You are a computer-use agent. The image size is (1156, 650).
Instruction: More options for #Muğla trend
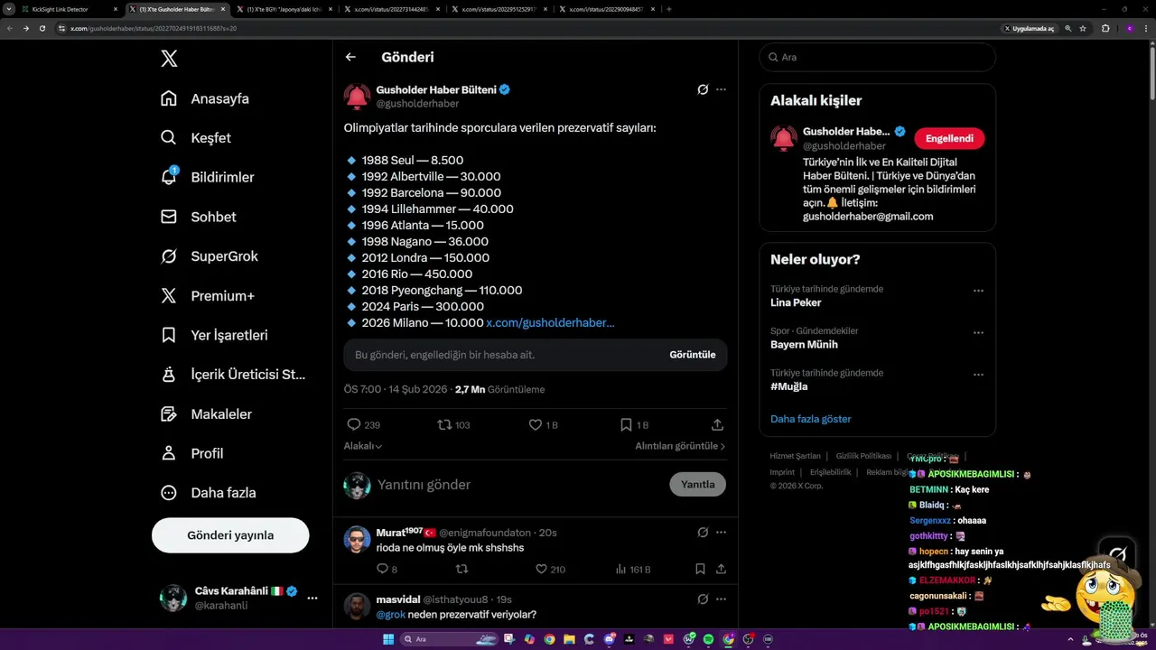[978, 375]
